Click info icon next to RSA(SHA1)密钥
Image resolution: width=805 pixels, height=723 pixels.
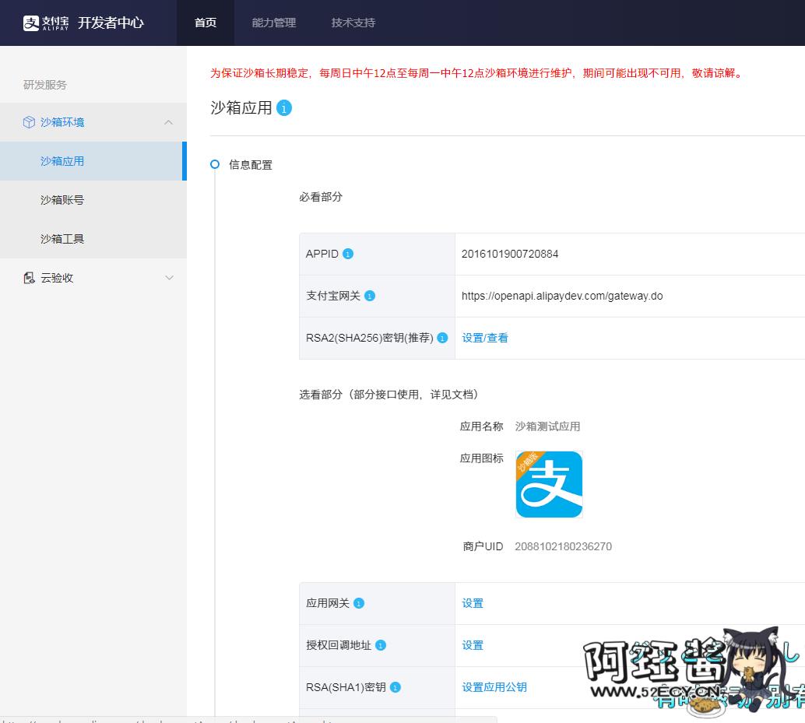click(395, 688)
